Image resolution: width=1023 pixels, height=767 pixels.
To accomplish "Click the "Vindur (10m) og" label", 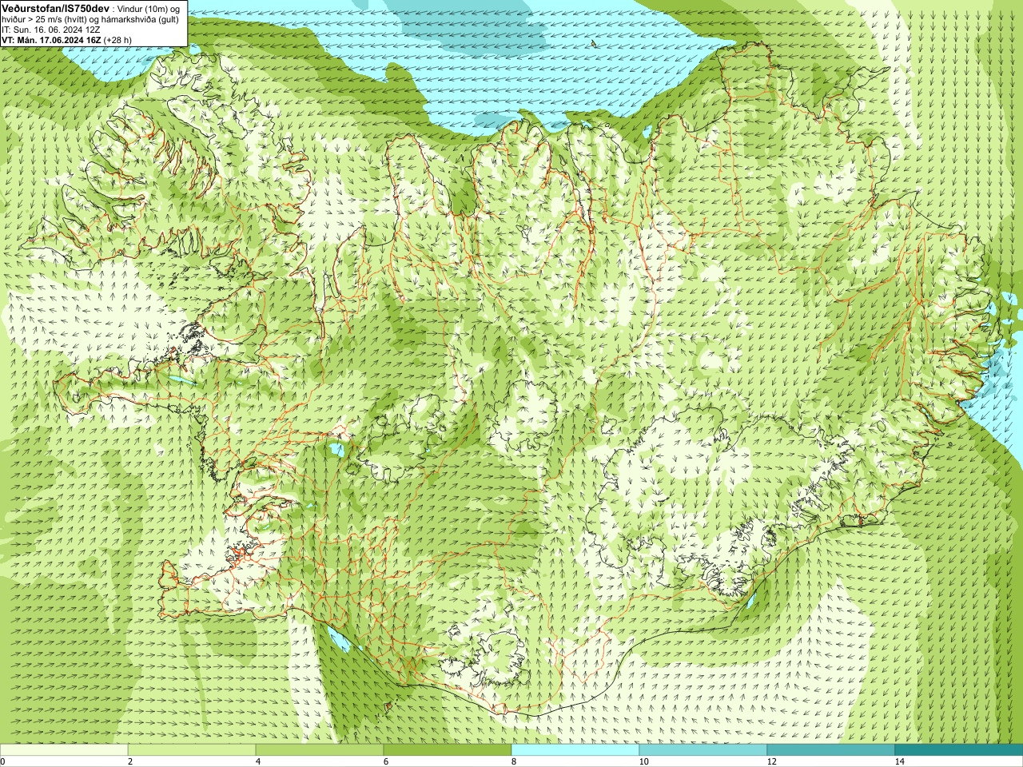I will click(149, 8).
